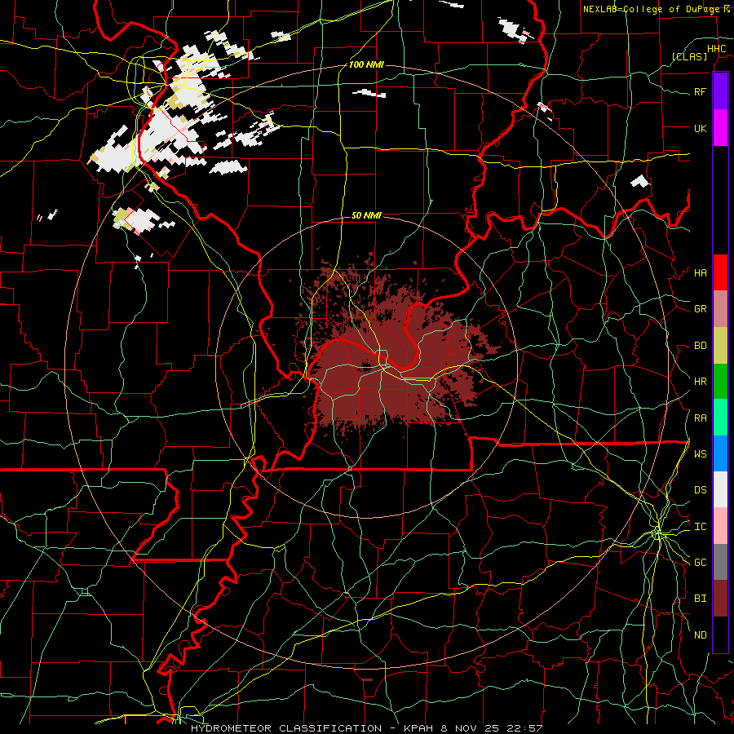
Task: Click the 100 NMI range ring label
Action: [366, 64]
